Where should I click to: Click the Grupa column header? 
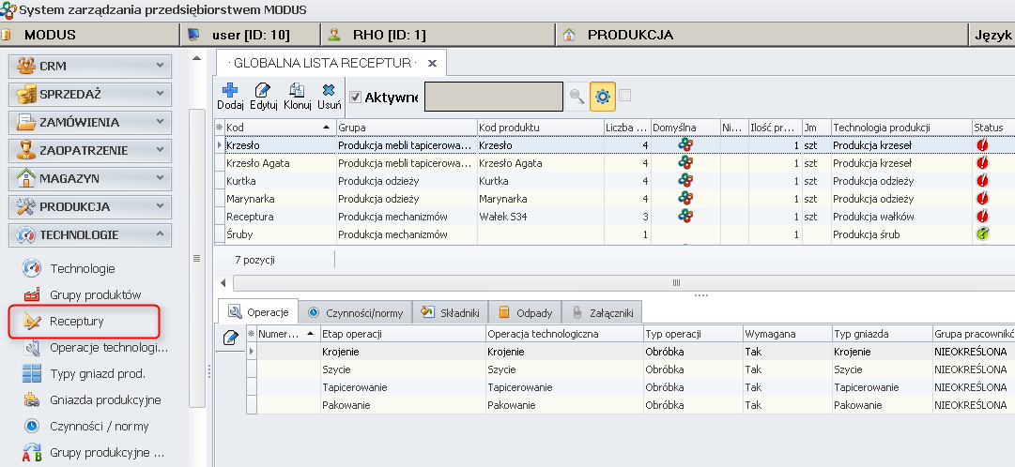tap(407, 128)
